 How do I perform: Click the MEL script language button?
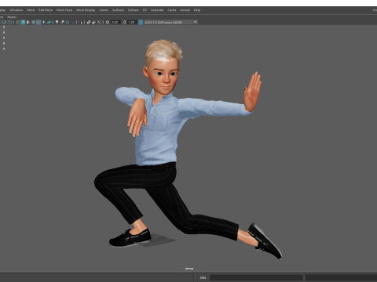[203, 277]
